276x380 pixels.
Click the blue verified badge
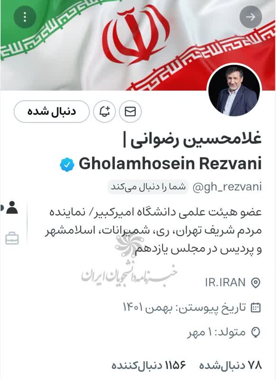pos(67,164)
